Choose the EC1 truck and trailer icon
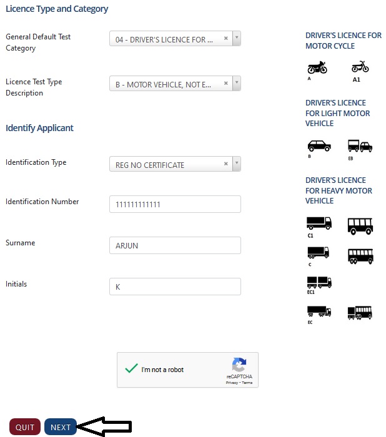The height and width of the screenshot is (437, 386). 319,282
